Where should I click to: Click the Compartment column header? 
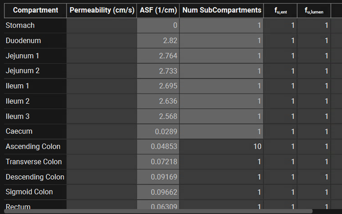point(35,10)
